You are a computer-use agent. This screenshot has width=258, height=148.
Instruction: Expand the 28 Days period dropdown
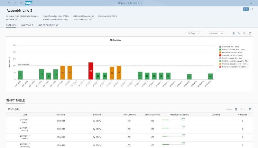point(194,33)
